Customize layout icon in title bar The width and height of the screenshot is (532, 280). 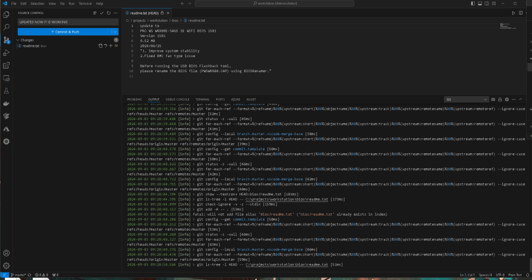click(x=494, y=4)
